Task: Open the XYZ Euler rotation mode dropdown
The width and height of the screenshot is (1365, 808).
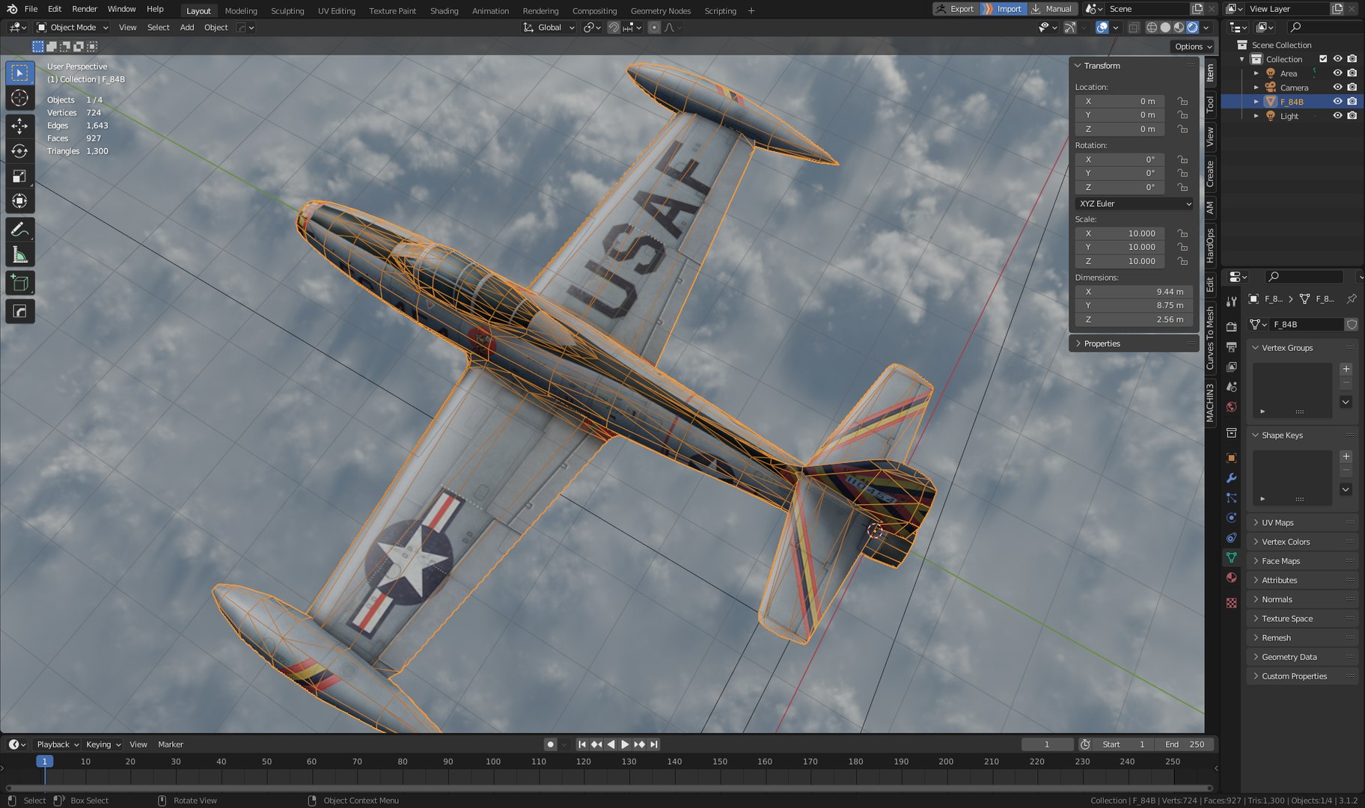Action: point(1135,203)
